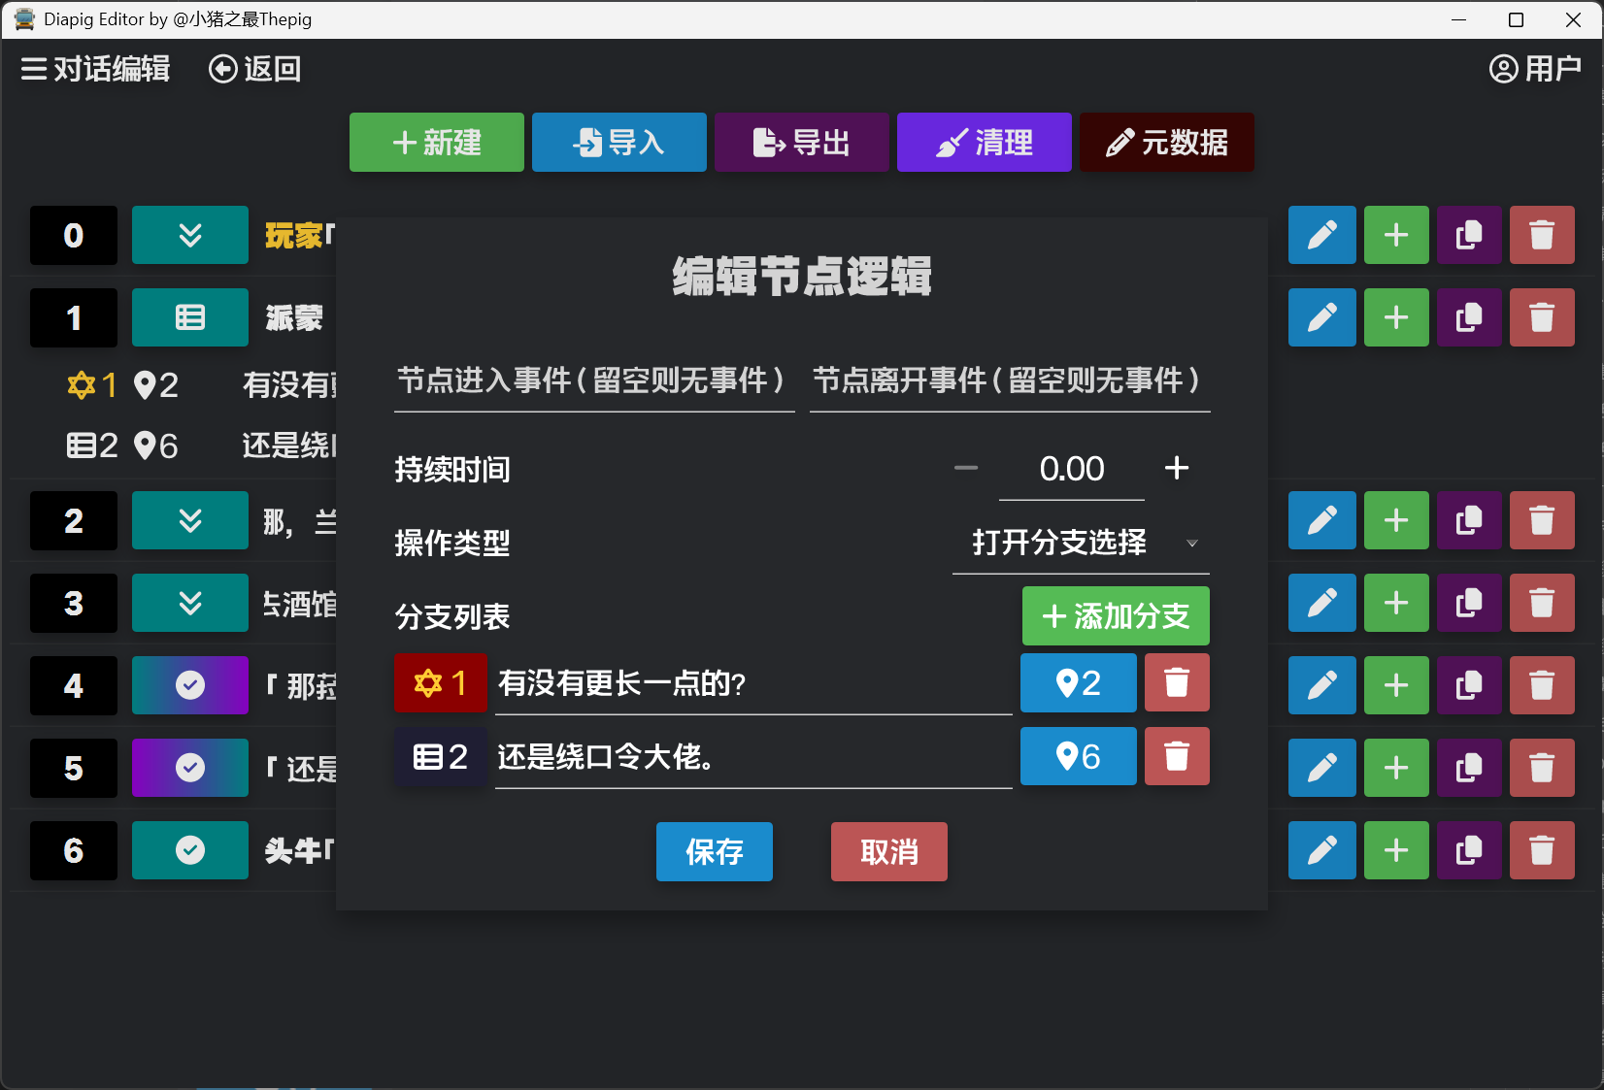Viewport: 1604px width, 1090px height.
Task: Delete the branch '有没有更长一点的?'
Action: (x=1177, y=682)
